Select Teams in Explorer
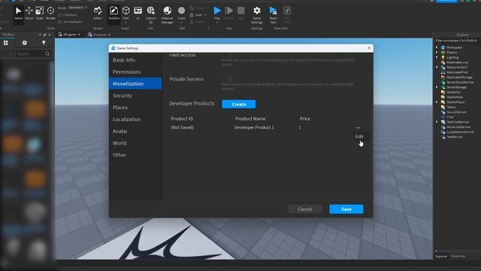This screenshot has height=271, width=481. [451, 107]
